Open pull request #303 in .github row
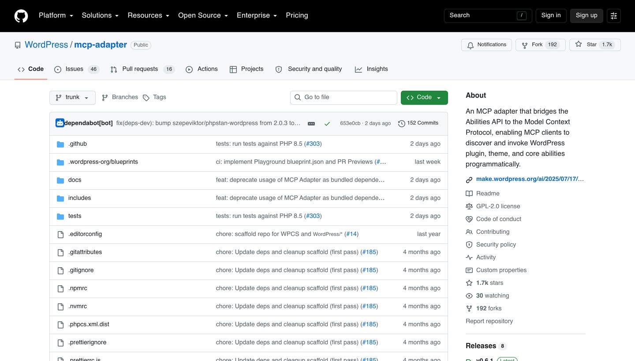This screenshot has width=635, height=361. coord(313,144)
